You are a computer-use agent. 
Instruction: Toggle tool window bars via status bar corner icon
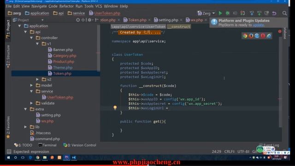pyautogui.click(x=9, y=152)
